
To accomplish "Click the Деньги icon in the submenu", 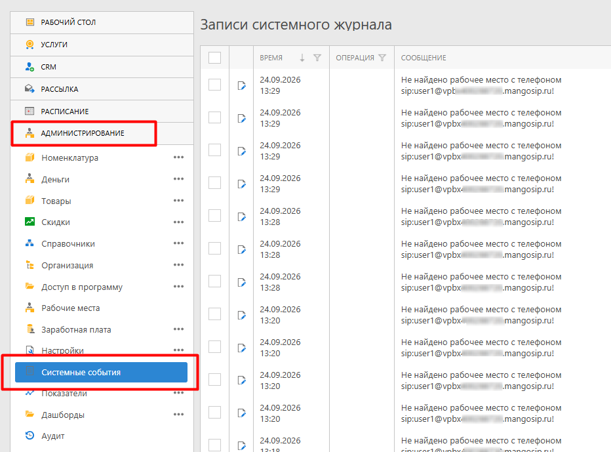I will [30, 179].
